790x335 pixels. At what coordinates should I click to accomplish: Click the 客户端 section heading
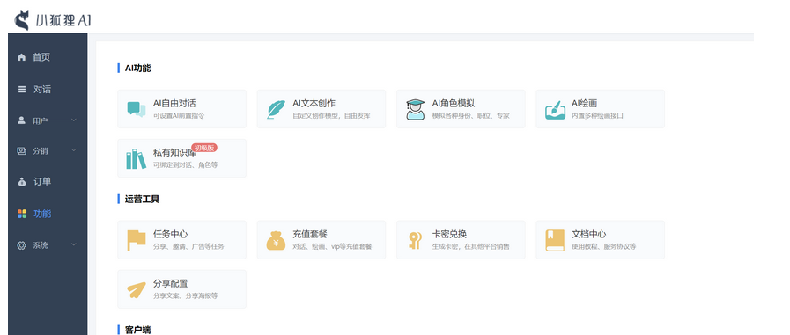[x=137, y=330]
